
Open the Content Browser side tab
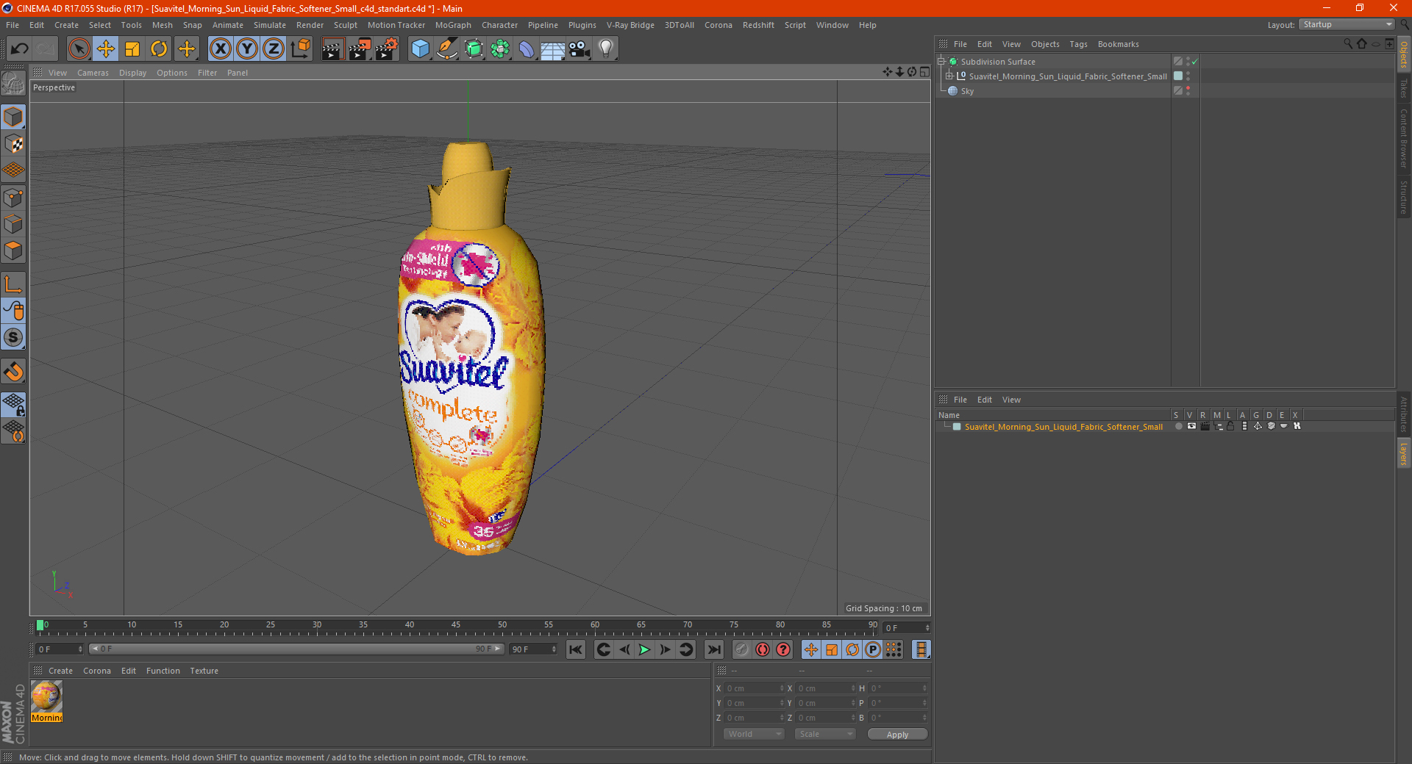[x=1404, y=138]
